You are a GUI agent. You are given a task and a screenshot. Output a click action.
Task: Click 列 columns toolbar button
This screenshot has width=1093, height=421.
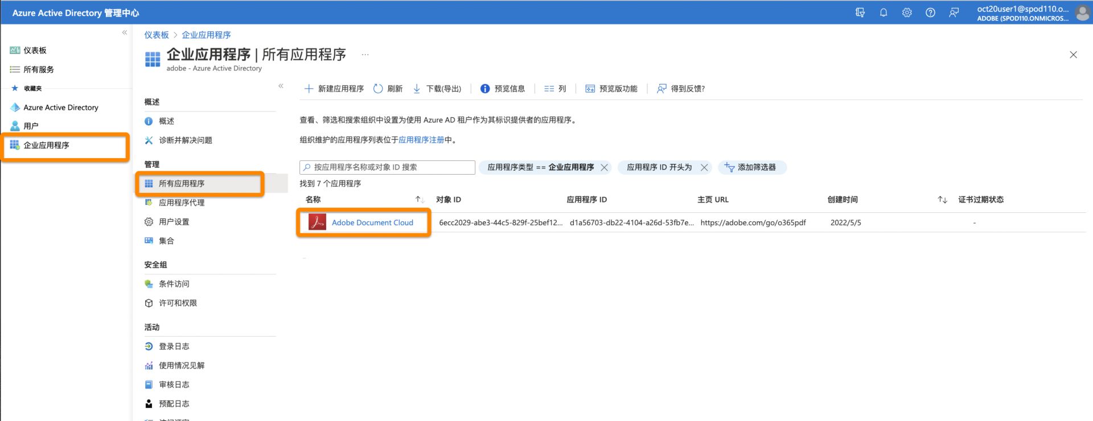(555, 89)
